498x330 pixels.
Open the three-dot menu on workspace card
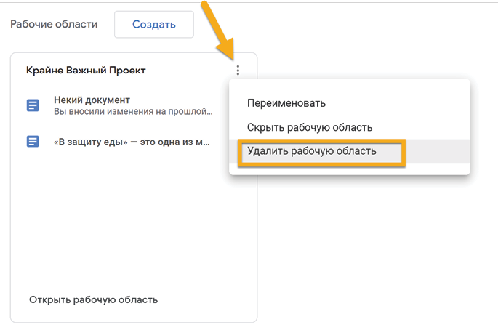pos(238,71)
